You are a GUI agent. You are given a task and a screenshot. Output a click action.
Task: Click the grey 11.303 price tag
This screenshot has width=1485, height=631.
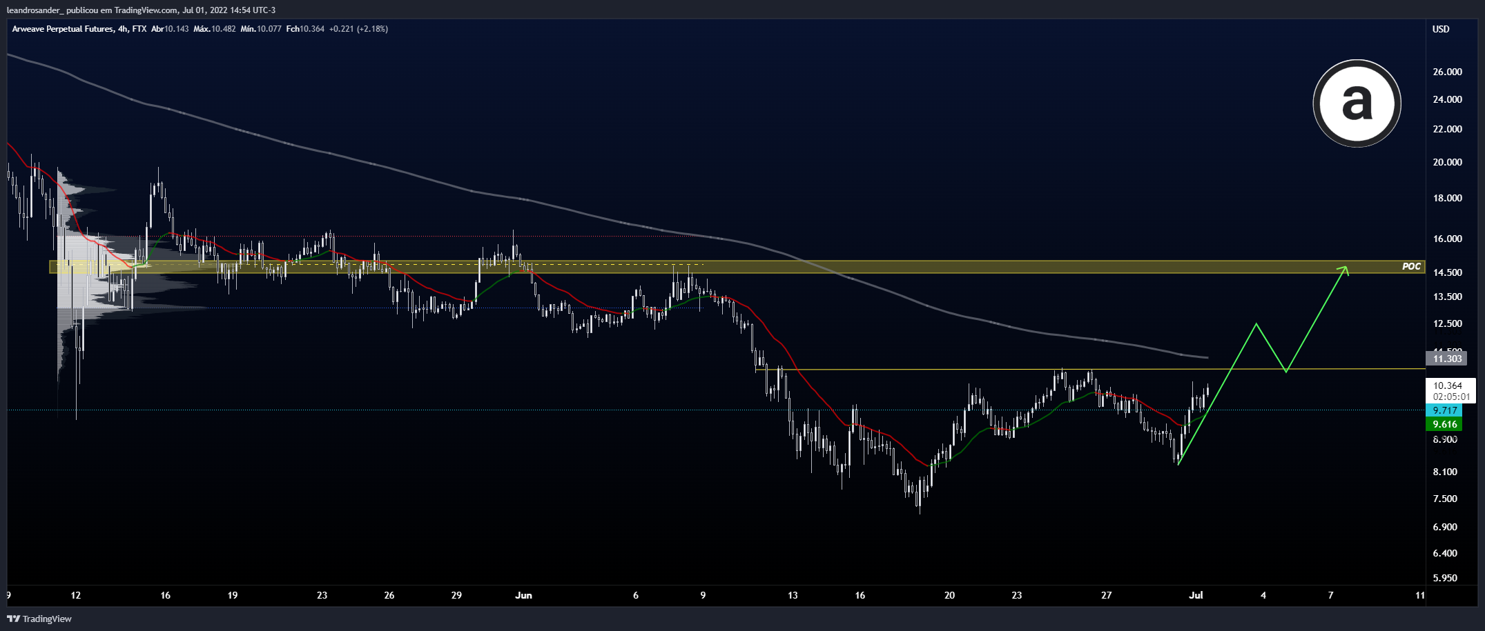(1447, 359)
